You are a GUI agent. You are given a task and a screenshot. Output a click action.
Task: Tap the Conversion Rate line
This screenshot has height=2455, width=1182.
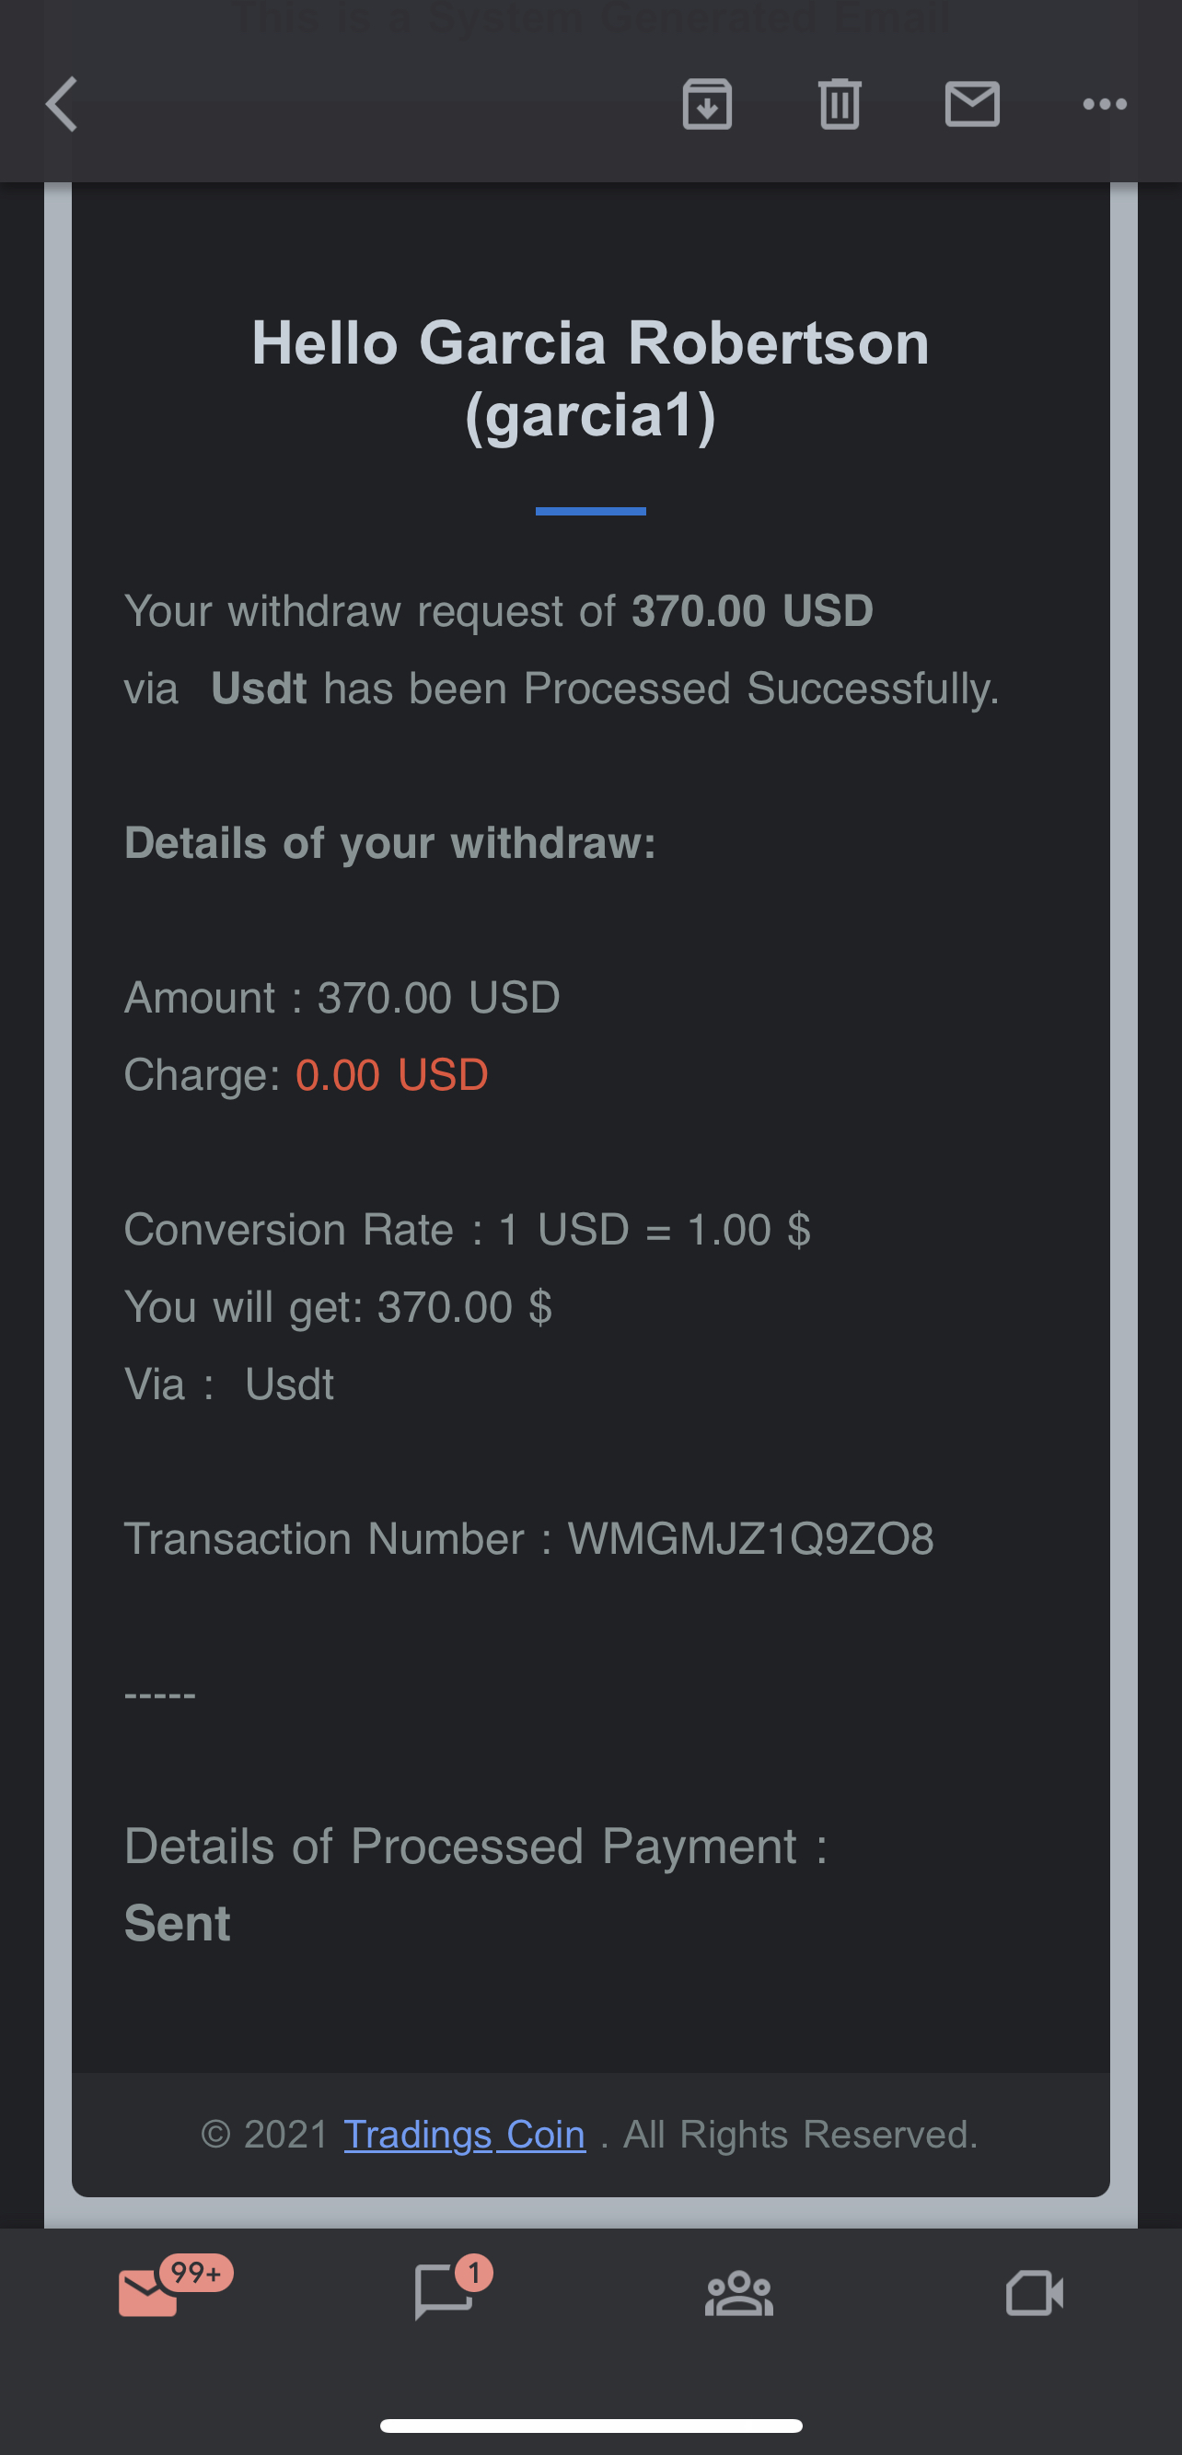[x=467, y=1230]
